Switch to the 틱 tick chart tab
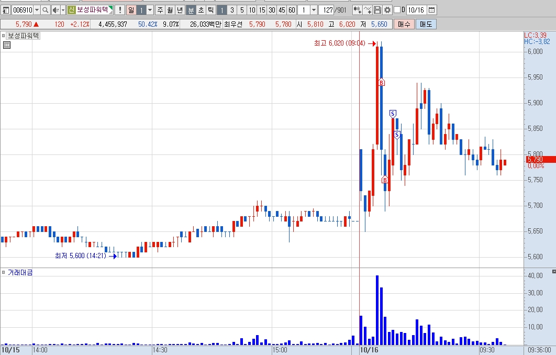 [210, 10]
